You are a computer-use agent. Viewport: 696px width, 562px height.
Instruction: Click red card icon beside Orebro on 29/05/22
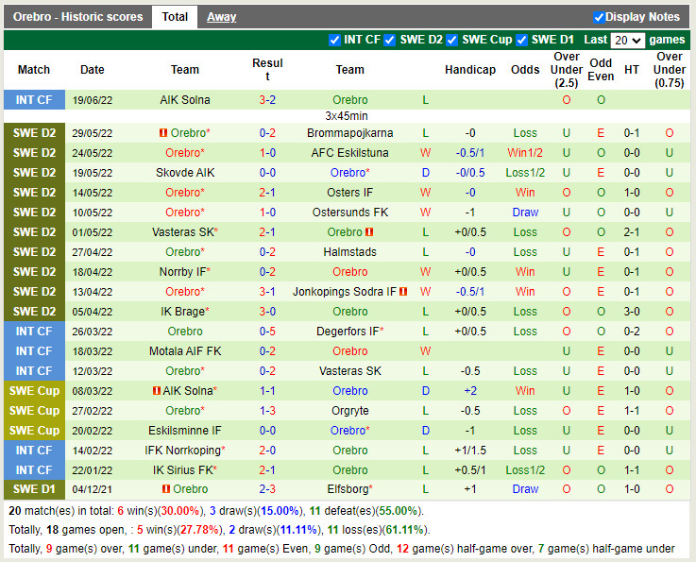click(162, 133)
